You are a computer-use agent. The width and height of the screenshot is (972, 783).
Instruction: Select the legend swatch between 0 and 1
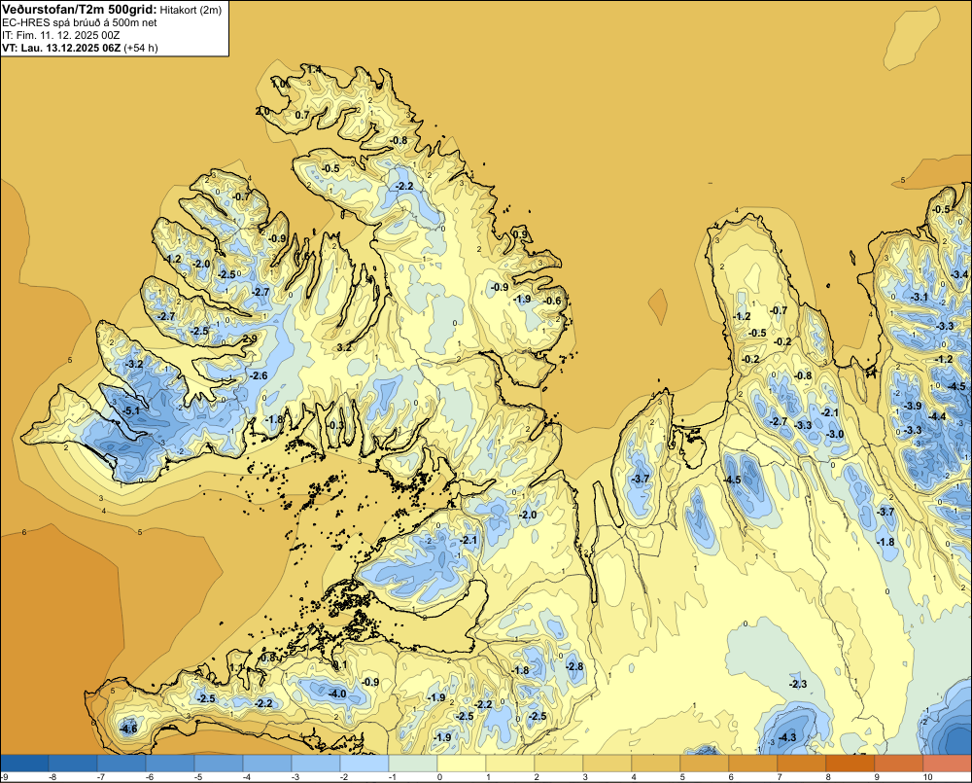pyautogui.click(x=462, y=763)
